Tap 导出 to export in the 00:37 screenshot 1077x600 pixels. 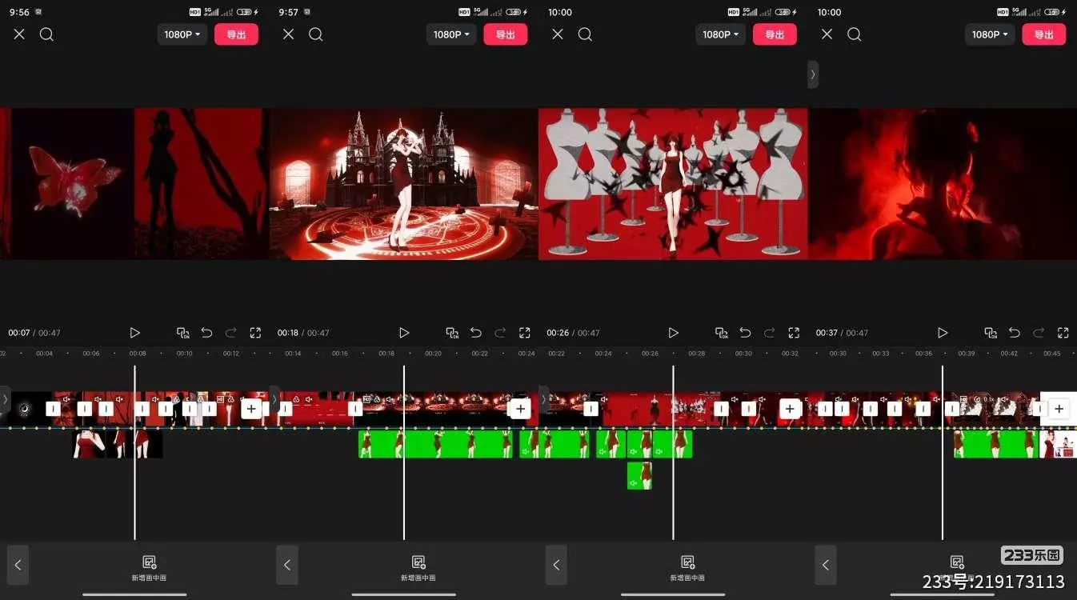pyautogui.click(x=1044, y=34)
